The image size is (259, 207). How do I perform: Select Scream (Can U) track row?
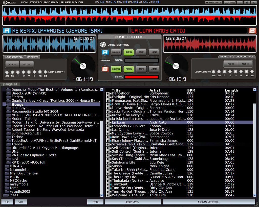(179, 144)
